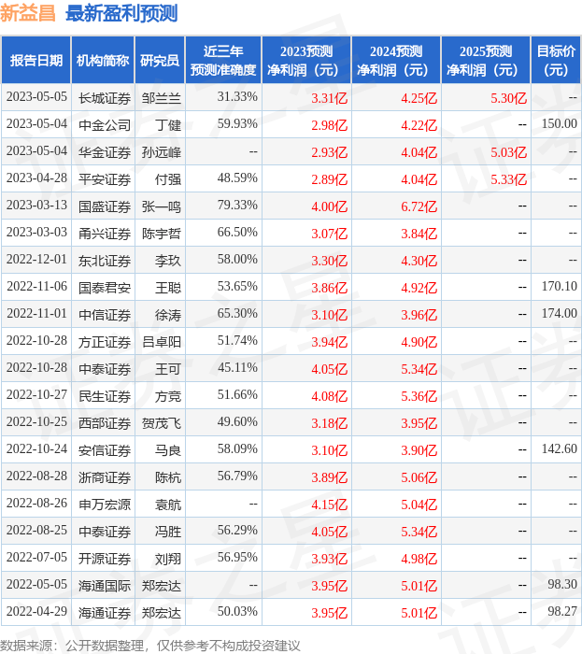Click the 2024 forecast 6.72亿

[419, 206]
